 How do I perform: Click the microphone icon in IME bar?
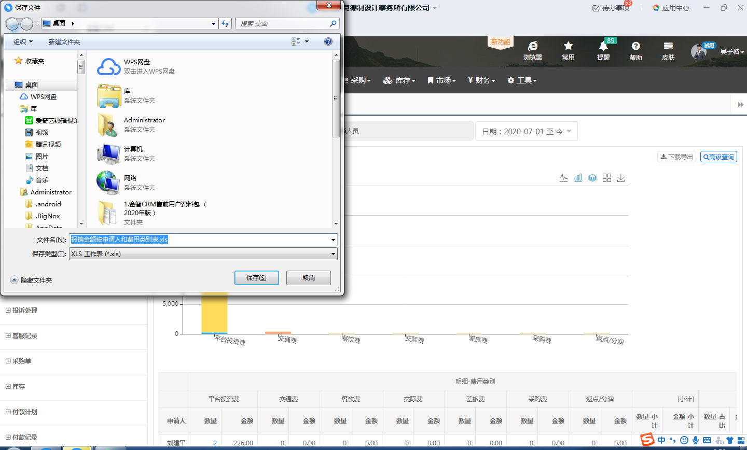696,440
